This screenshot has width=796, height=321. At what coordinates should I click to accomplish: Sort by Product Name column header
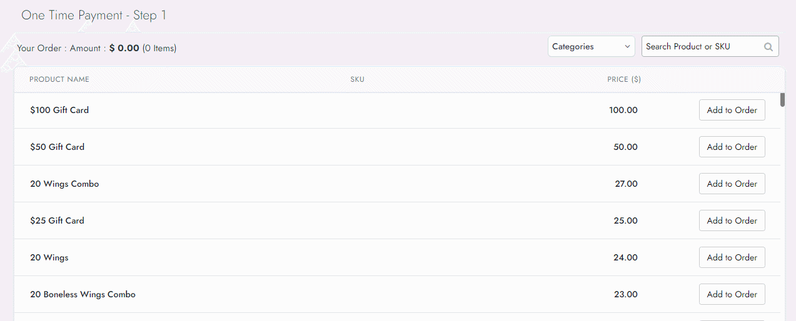[59, 79]
